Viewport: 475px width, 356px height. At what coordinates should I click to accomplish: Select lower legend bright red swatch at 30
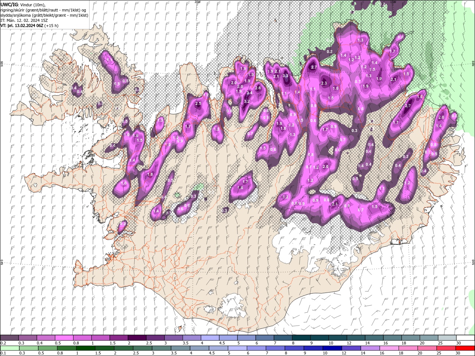tap(465, 348)
